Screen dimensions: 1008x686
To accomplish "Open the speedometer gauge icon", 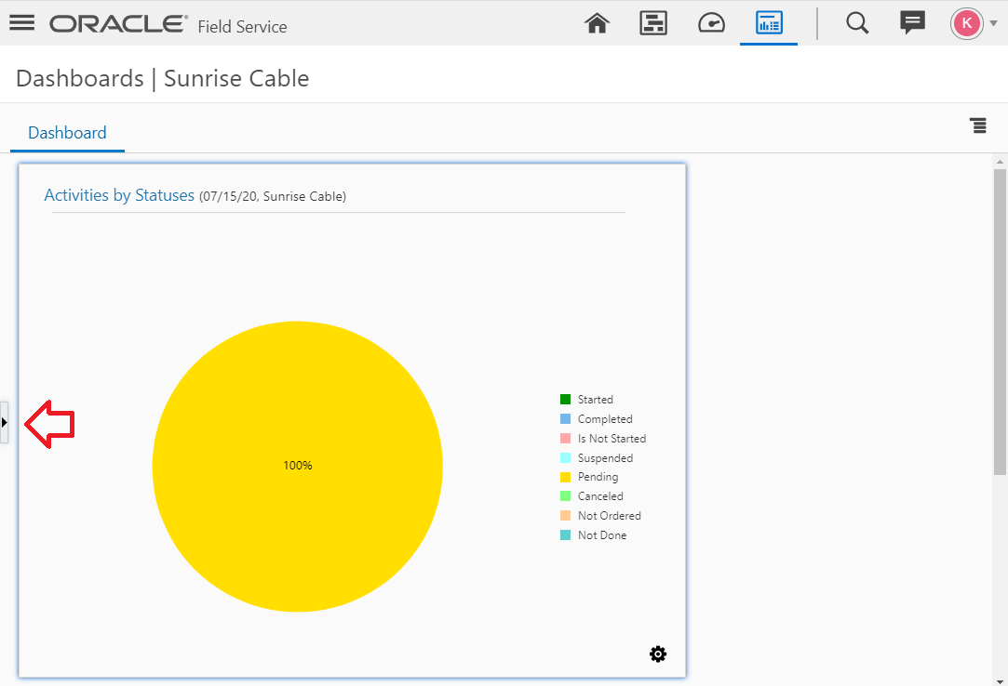I will [711, 23].
